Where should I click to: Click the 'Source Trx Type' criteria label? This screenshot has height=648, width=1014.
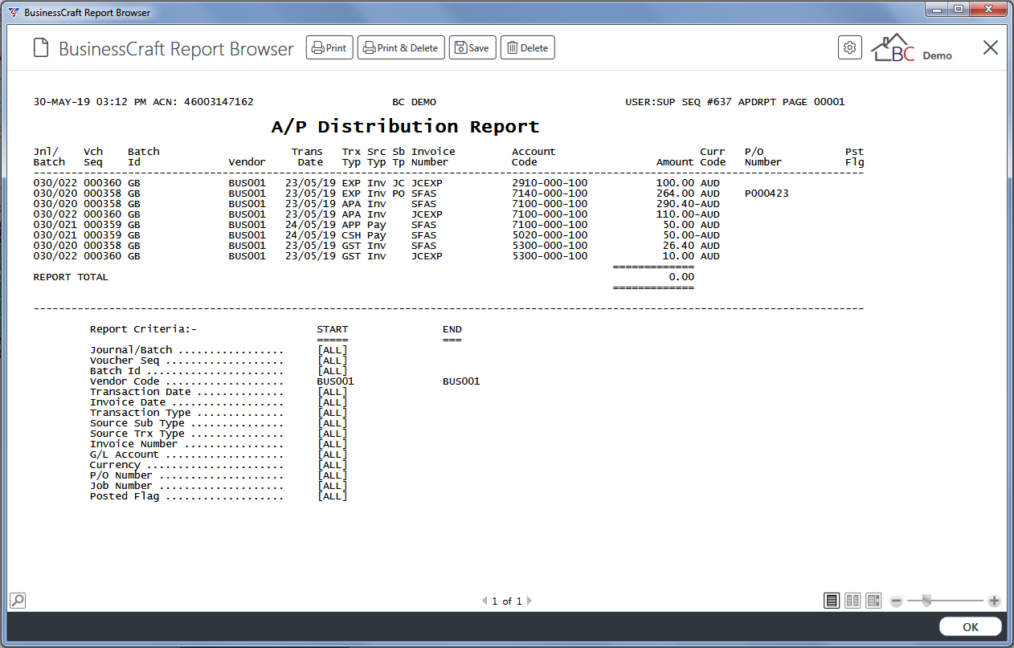click(137, 434)
